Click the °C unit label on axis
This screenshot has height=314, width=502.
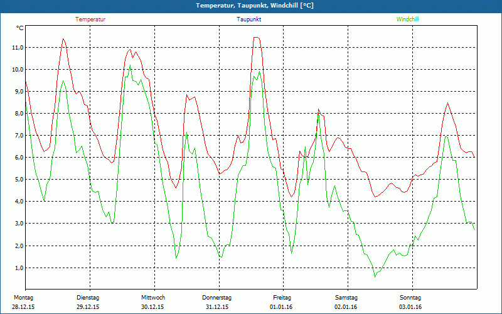click(20, 28)
